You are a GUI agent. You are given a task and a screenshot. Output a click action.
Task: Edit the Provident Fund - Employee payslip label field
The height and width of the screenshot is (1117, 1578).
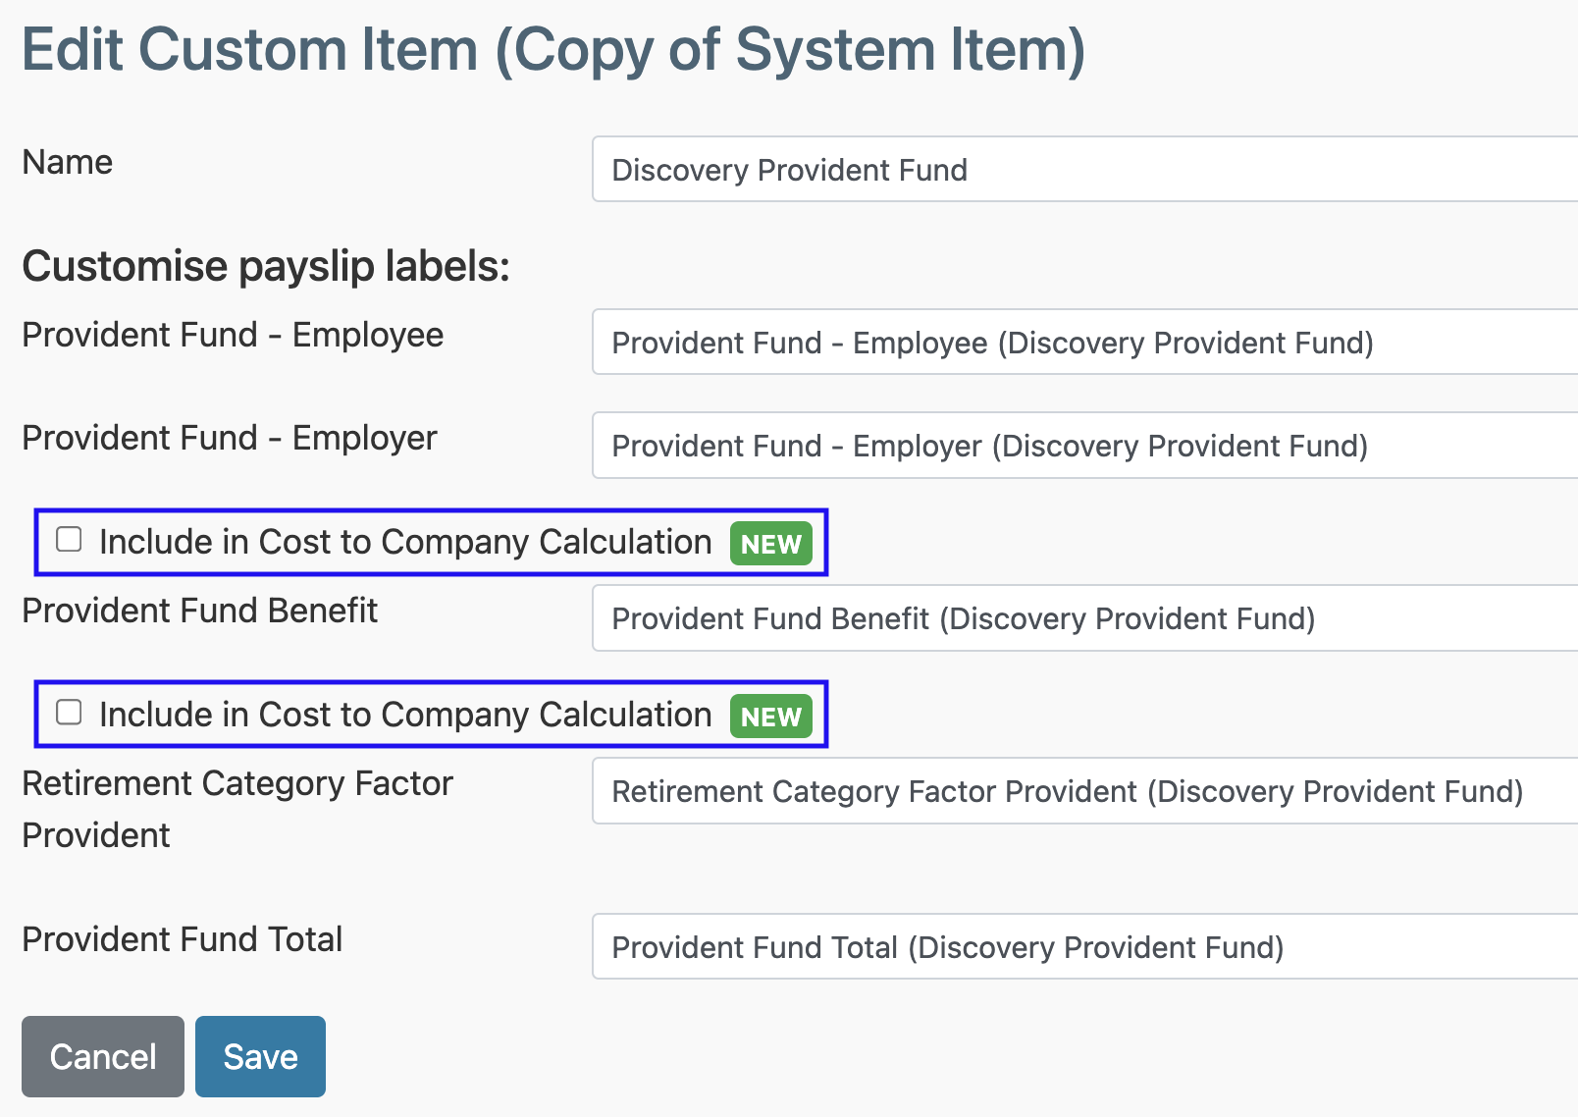(981, 343)
